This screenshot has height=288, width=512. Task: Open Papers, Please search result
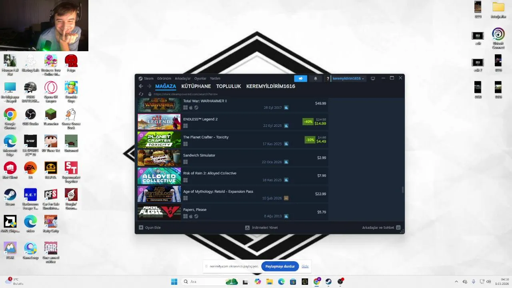pyautogui.click(x=233, y=212)
